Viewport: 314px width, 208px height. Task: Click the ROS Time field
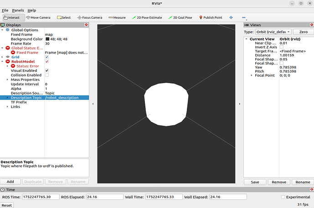point(41,197)
